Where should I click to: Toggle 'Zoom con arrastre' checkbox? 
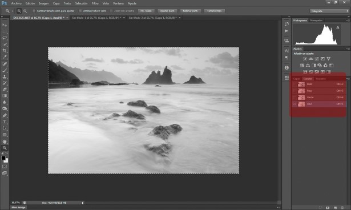tap(111, 11)
